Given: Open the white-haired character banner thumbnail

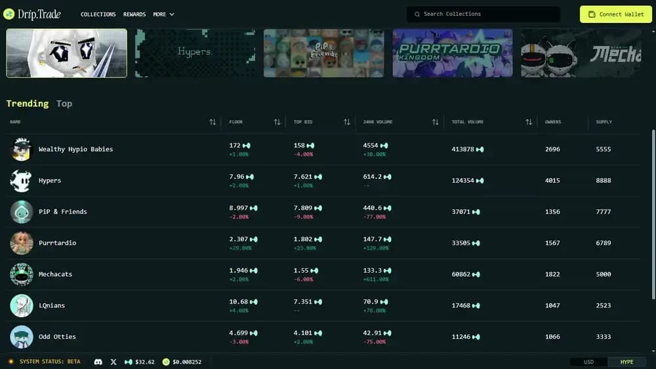Looking at the screenshot, I should click(x=66, y=53).
